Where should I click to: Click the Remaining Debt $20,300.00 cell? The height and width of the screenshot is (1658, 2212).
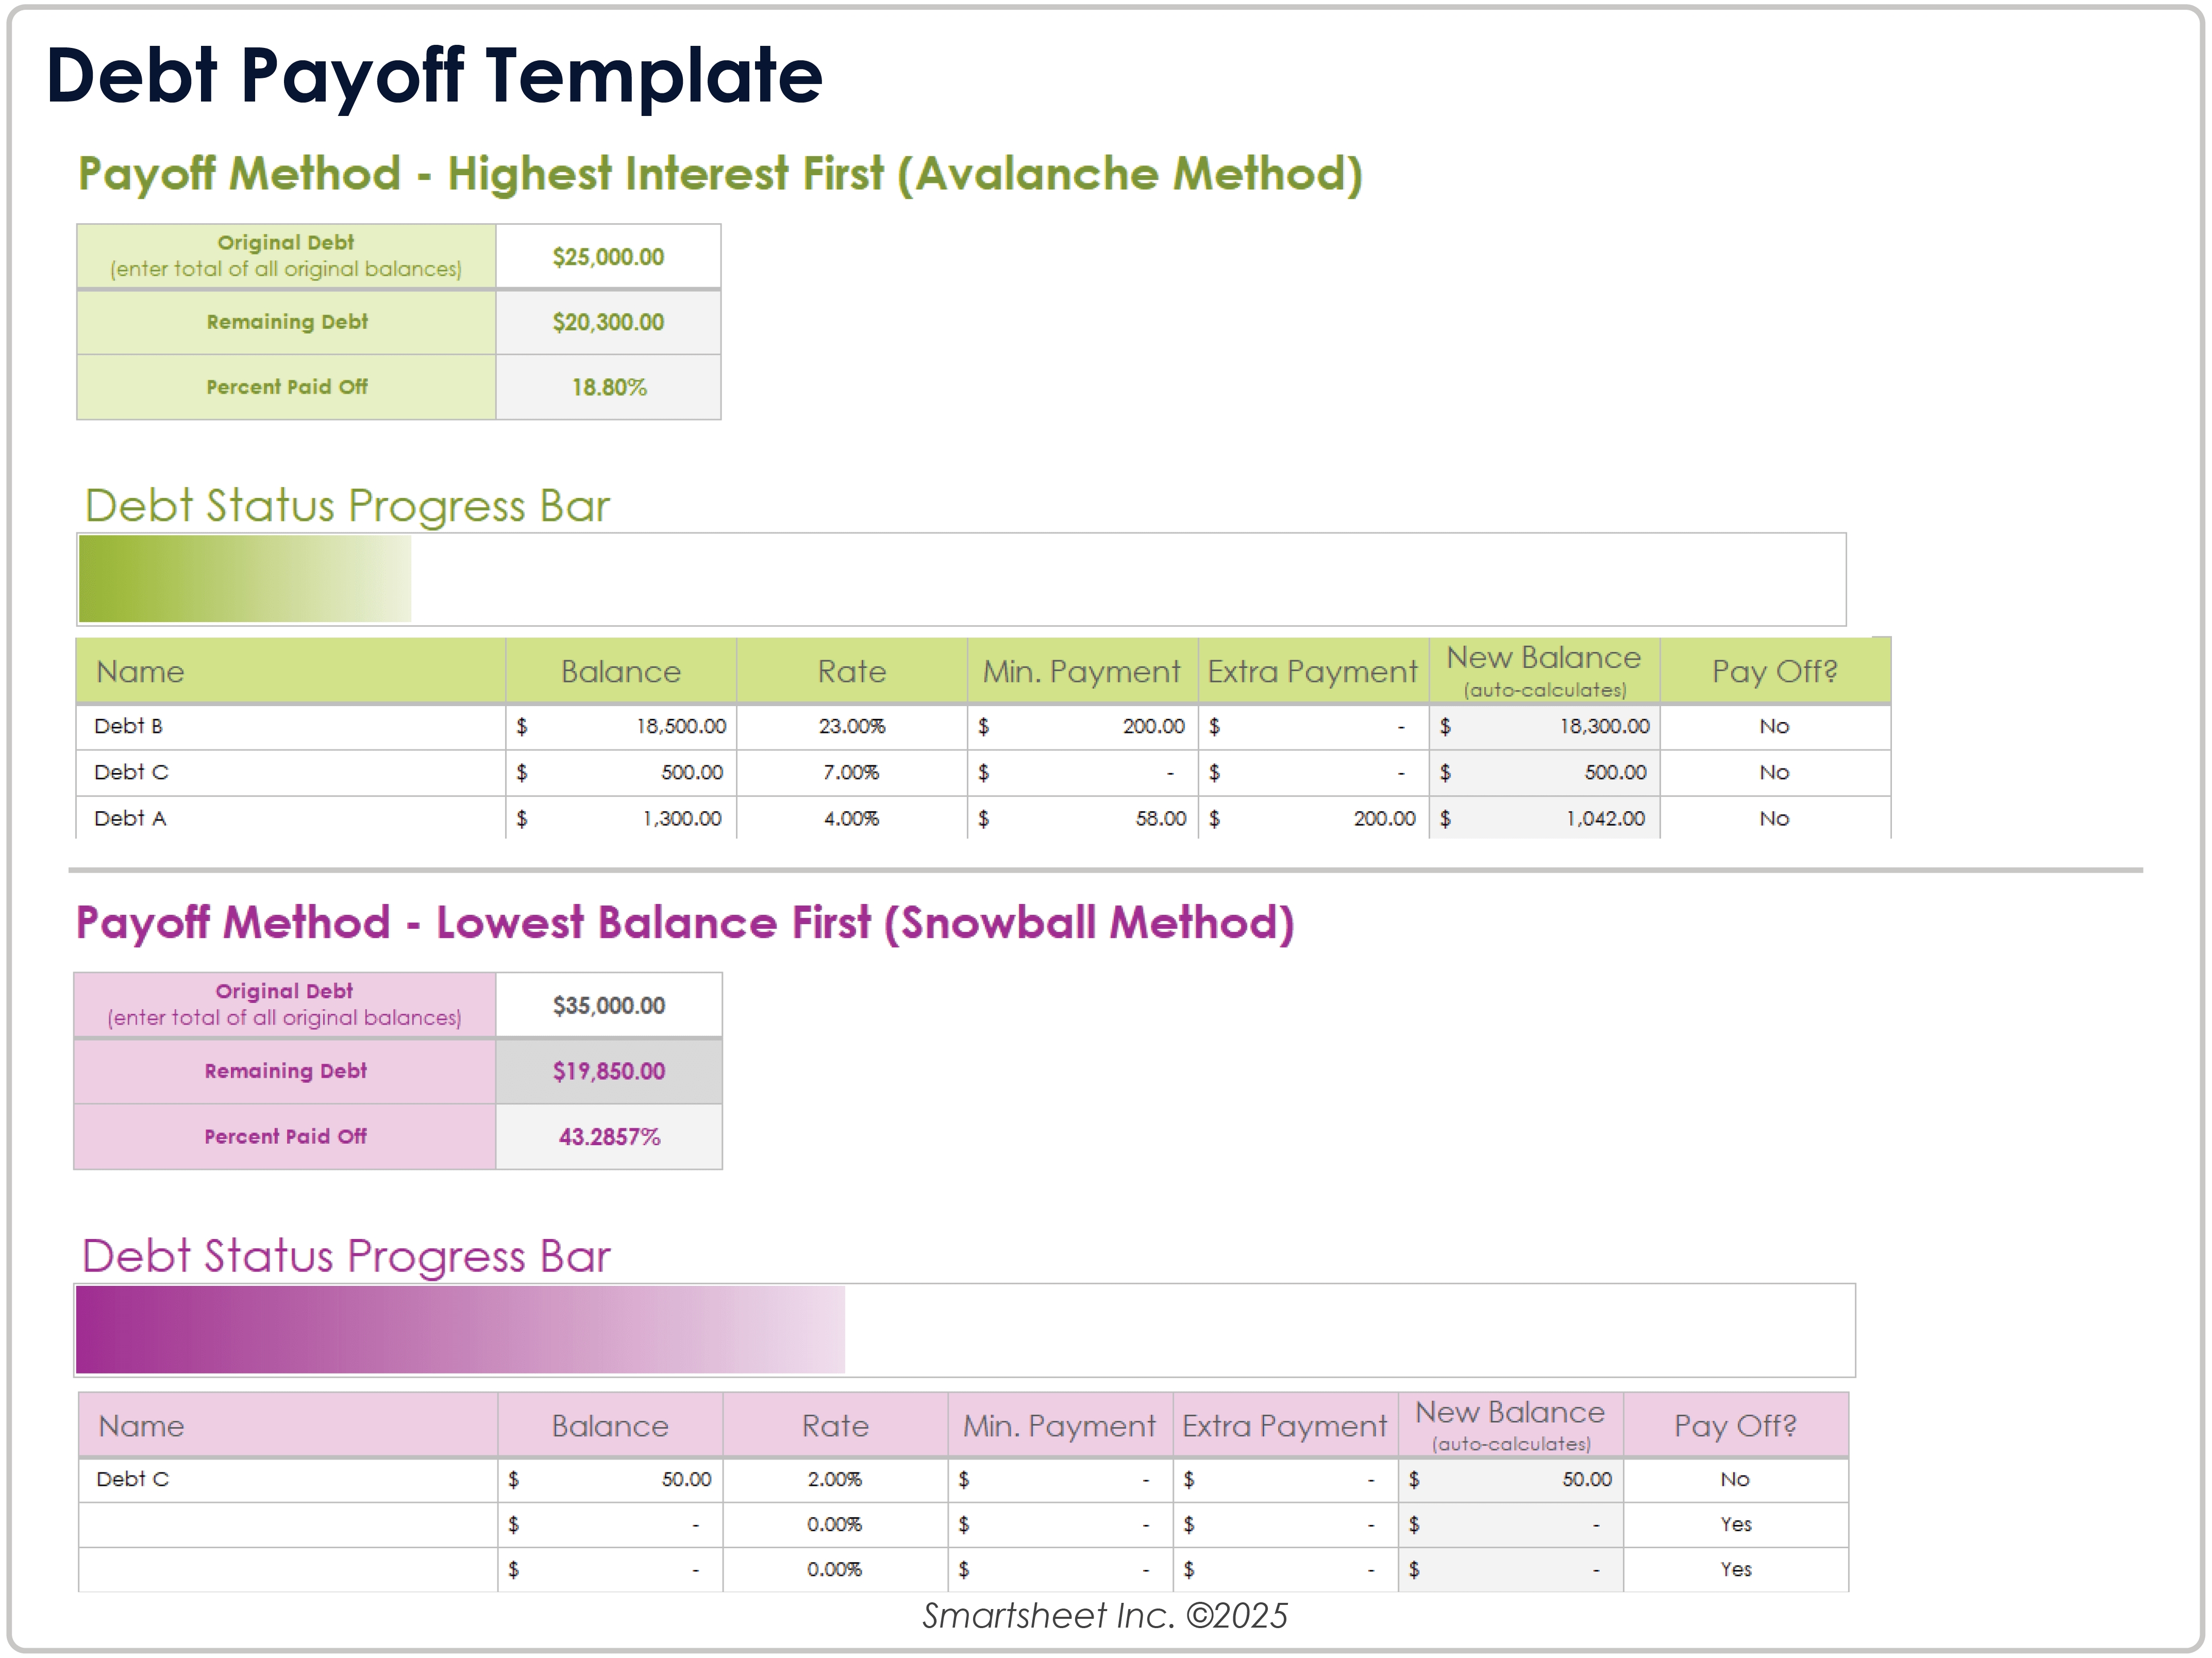[608, 322]
